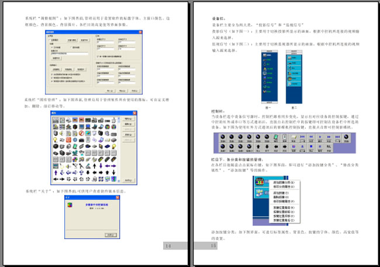Click the page number 14 footer
The image size is (380, 267).
click(168, 247)
